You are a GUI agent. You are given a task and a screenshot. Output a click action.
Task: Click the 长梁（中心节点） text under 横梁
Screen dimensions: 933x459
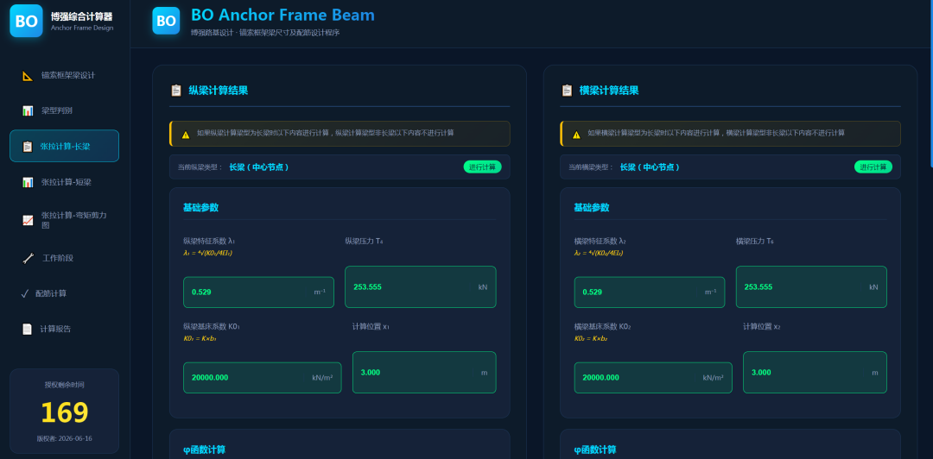[x=650, y=167]
